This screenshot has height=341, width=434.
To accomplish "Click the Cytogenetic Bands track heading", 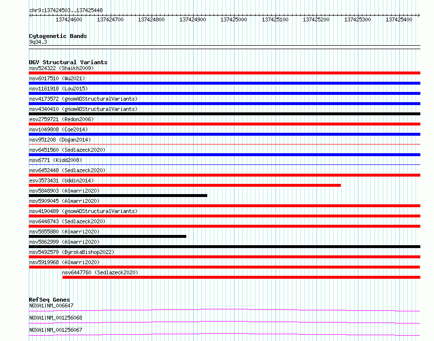I will point(58,36).
